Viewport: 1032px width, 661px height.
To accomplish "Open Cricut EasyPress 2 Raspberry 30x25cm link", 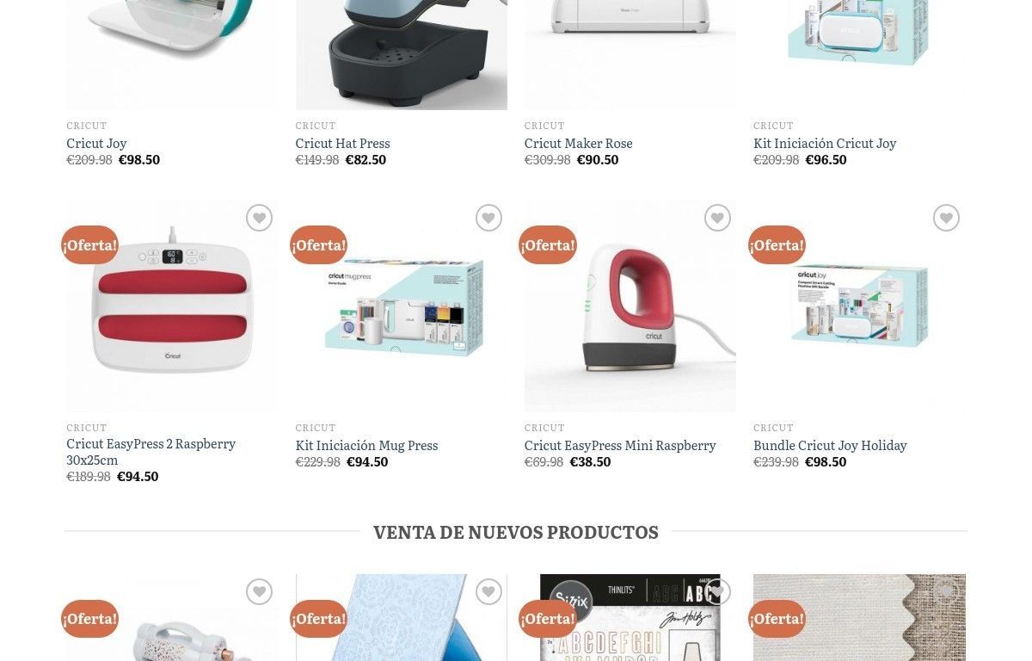I will [150, 452].
